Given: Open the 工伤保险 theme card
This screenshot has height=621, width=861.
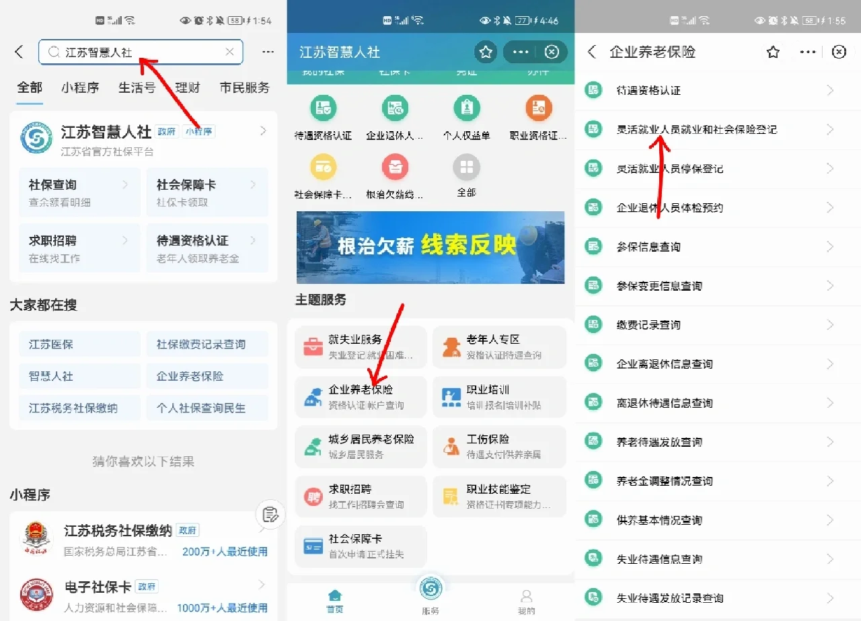Looking at the screenshot, I should [499, 447].
